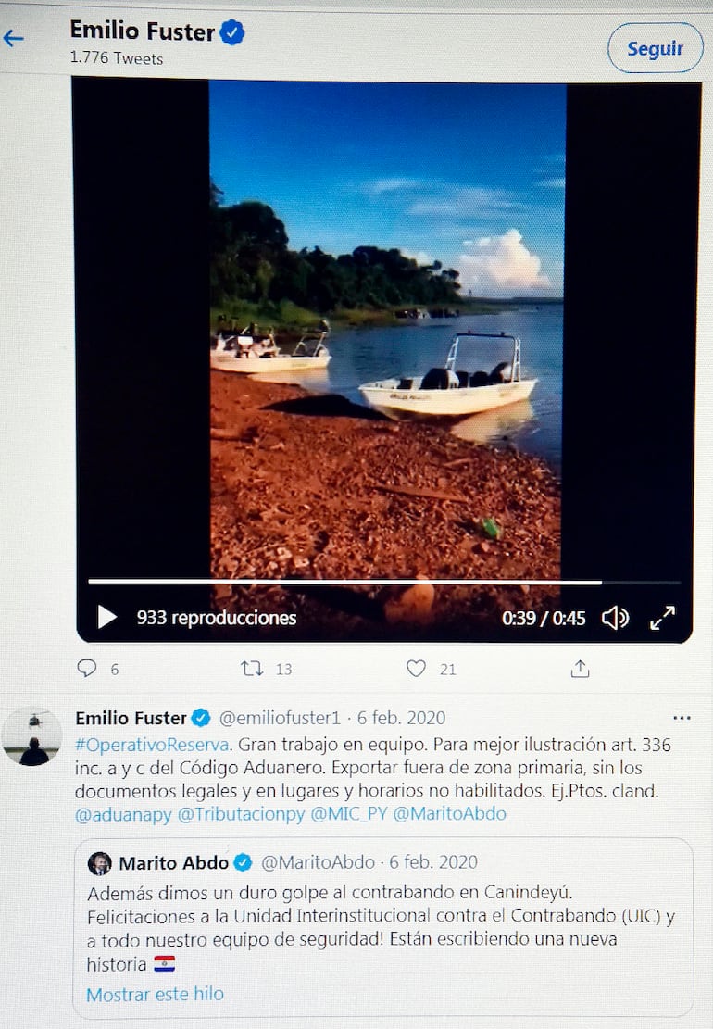Viewport: 713px width, 1029px height.
Task: Click the Seguir follow button
Action: 655,48
